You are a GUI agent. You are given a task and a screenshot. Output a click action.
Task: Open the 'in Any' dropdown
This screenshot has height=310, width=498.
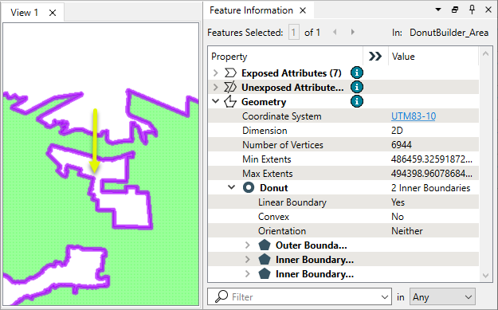point(442,297)
